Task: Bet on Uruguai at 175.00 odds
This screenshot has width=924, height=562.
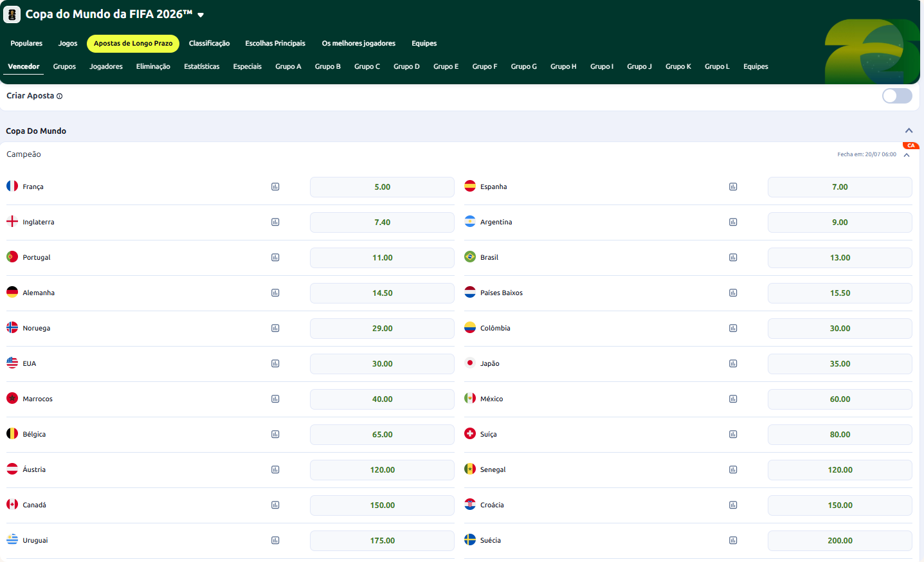Action: coord(382,541)
